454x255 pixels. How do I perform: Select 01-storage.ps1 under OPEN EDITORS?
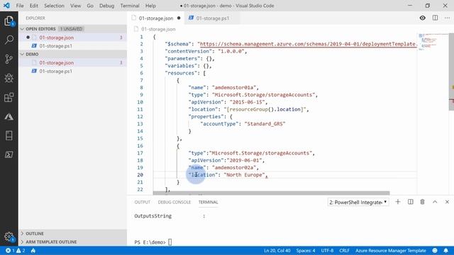72,46
